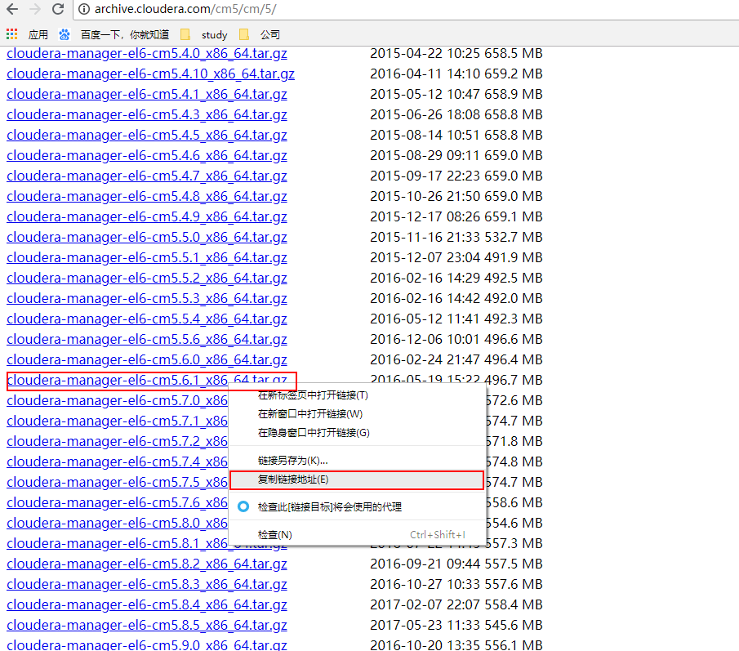Image resolution: width=739 pixels, height=651 pixels.
Task: Choose 在新标签页中打开链接(T) from context menu
Action: [357, 395]
